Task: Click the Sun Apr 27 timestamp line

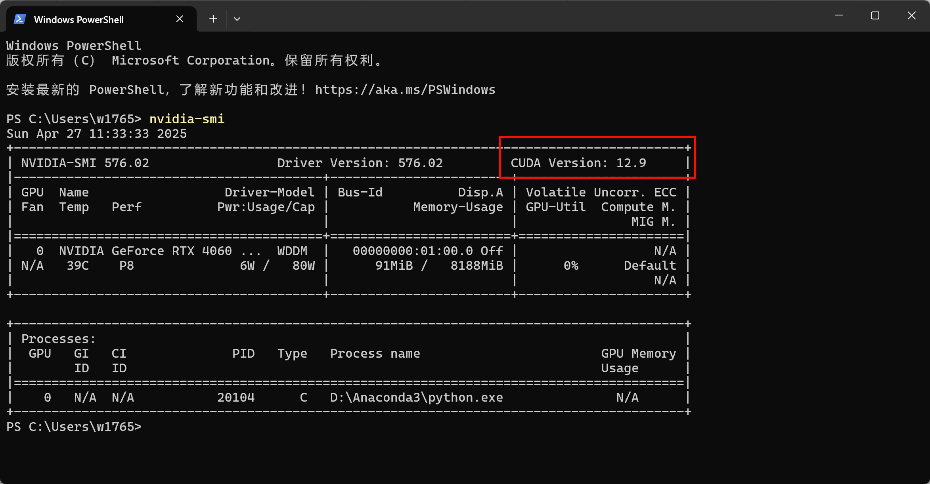Action: [x=96, y=133]
